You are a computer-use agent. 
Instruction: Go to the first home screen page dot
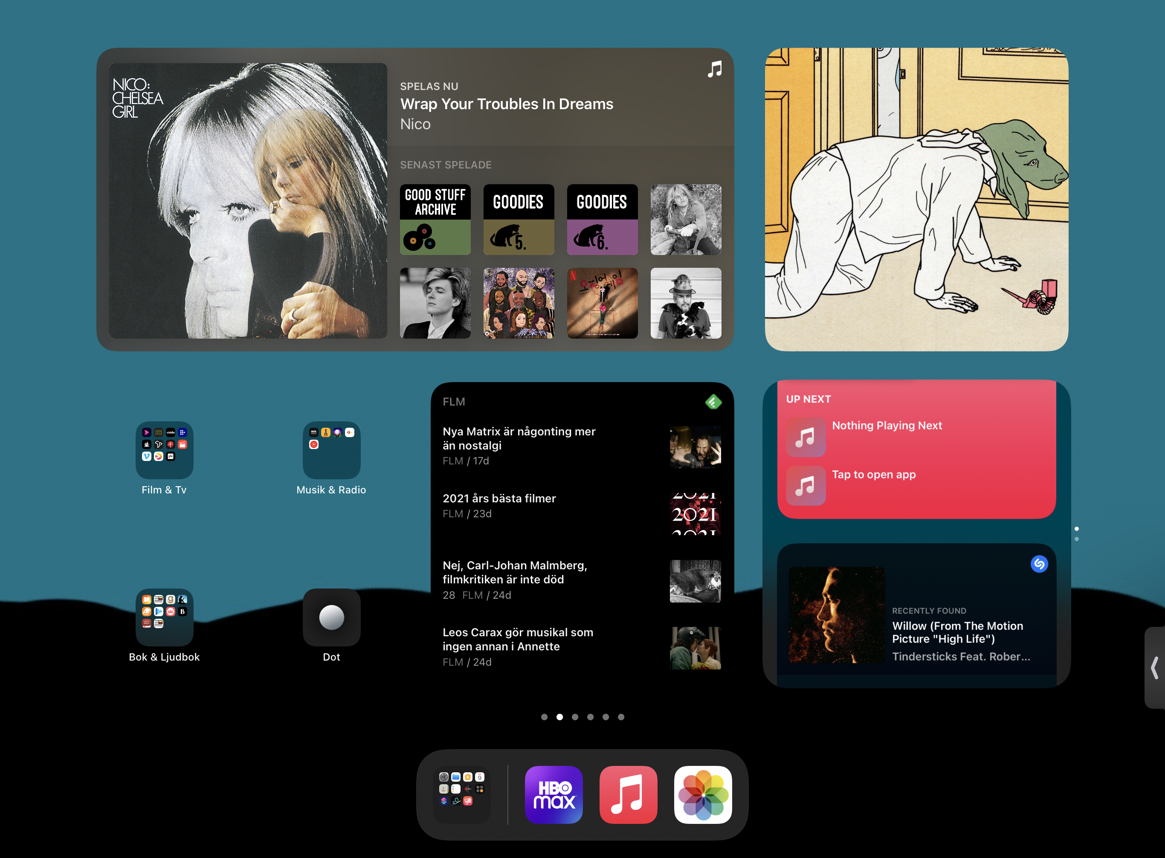click(544, 717)
